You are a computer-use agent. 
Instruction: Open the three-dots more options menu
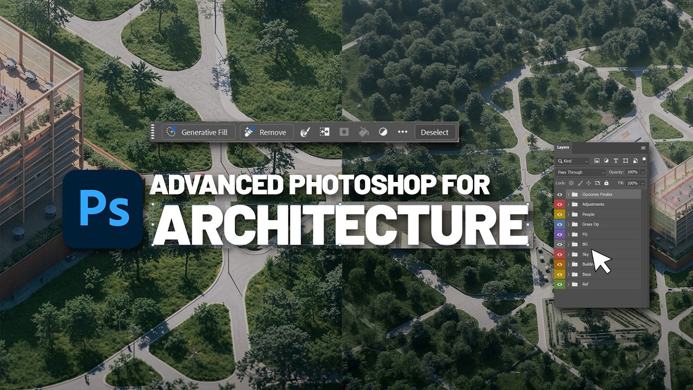(x=402, y=132)
